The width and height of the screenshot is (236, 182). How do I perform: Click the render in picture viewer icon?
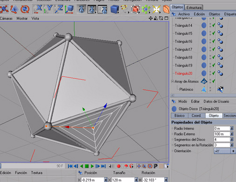click(x=92, y=9)
